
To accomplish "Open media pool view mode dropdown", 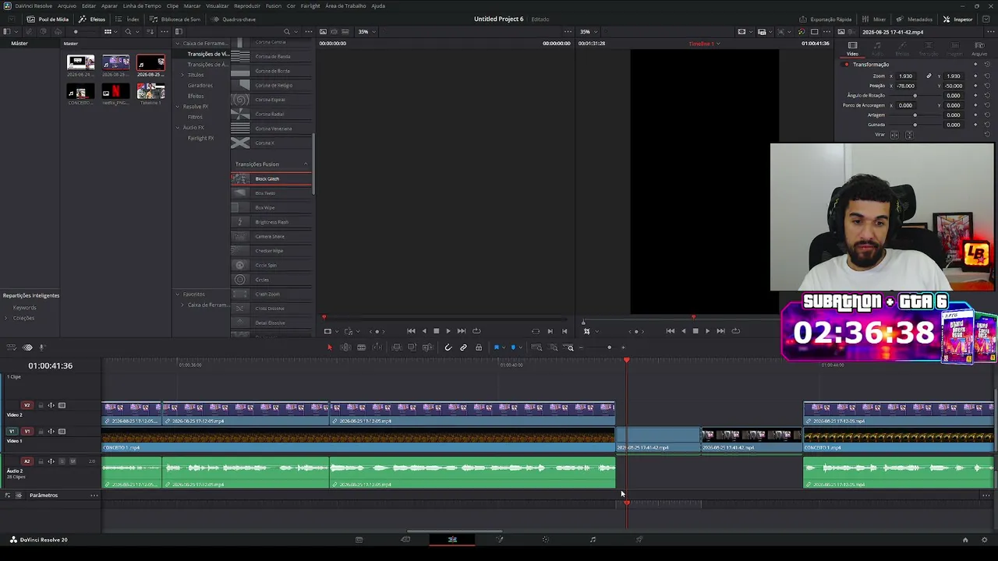I will click(110, 32).
